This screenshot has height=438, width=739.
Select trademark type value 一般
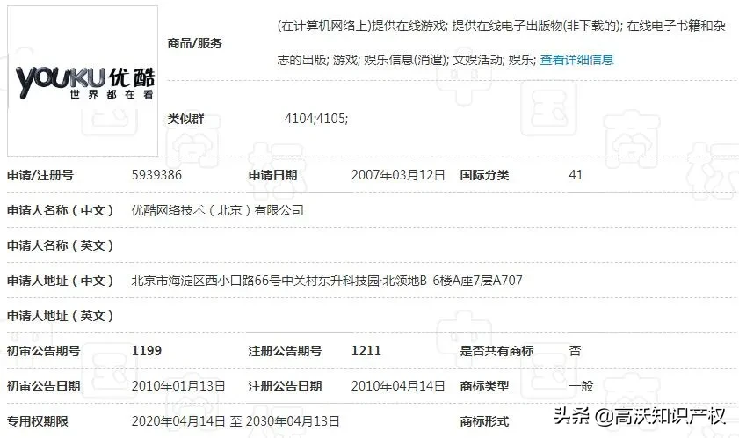(x=581, y=386)
